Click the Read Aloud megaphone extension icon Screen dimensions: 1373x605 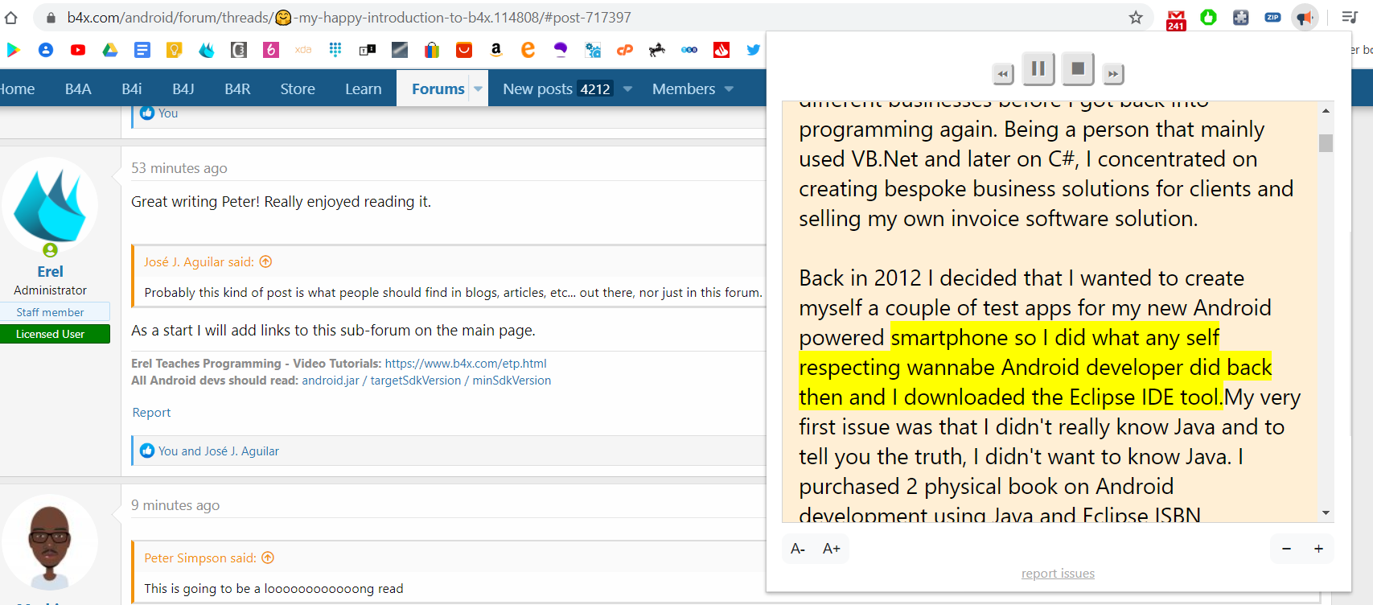pyautogui.click(x=1305, y=17)
